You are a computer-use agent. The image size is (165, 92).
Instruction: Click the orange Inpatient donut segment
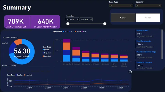18,41
